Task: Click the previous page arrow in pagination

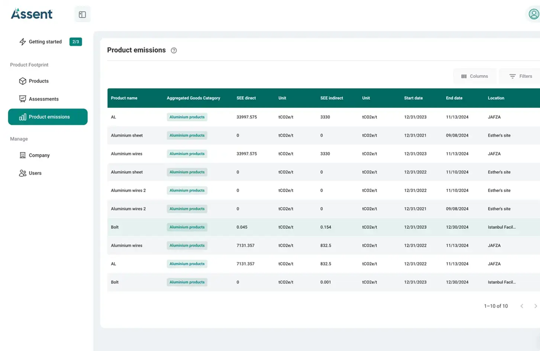Action: [522, 306]
